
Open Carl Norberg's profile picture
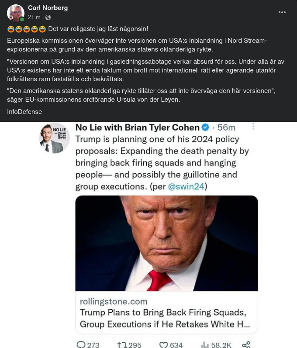16,13
